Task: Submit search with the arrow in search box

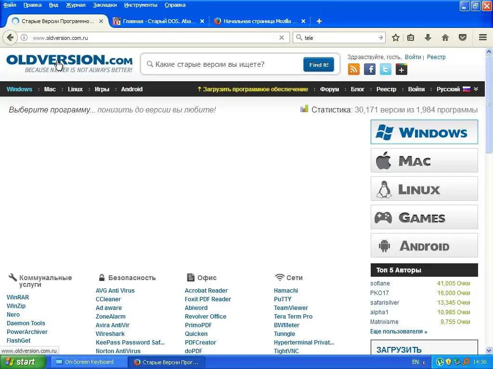Action: 380,37
